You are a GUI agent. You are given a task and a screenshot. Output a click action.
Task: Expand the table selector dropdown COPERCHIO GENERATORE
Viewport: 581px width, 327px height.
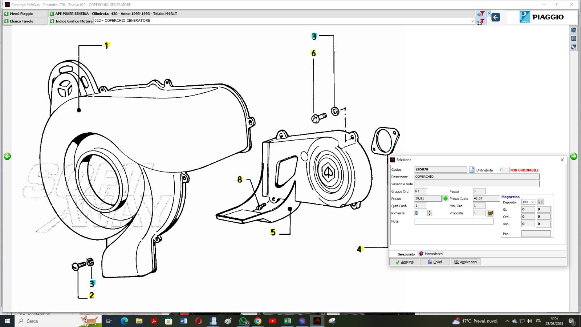(x=472, y=21)
